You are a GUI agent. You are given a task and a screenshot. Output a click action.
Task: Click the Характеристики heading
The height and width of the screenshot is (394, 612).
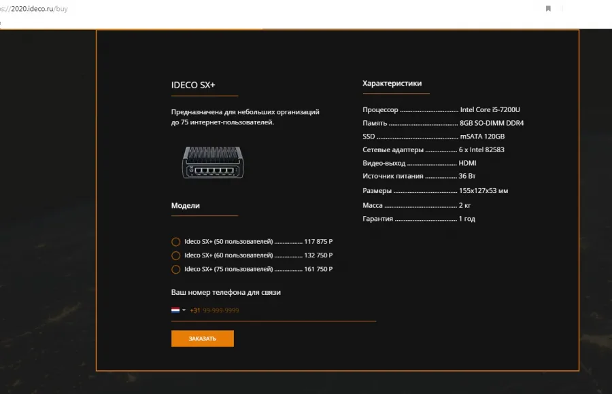(392, 83)
